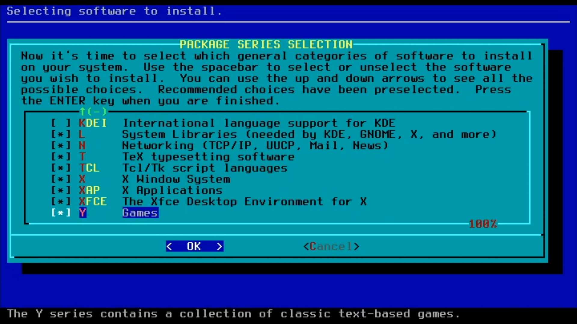Image resolution: width=577 pixels, height=324 pixels.
Task: Uncheck the N Networking checkbox
Action: tap(61, 145)
